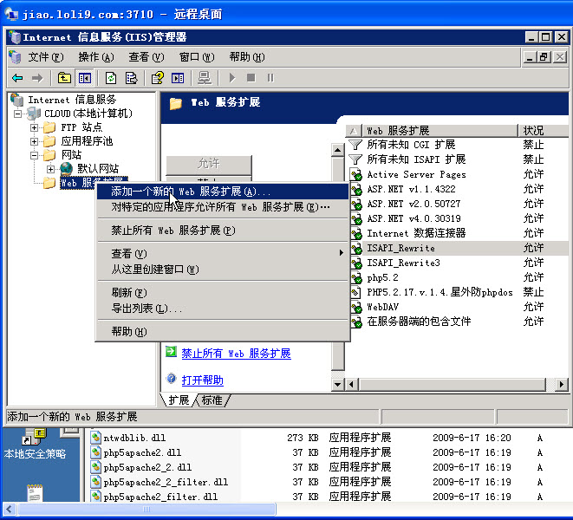Open the 帮助(H) menu bar item
This screenshot has width=573, height=520.
click(x=247, y=57)
